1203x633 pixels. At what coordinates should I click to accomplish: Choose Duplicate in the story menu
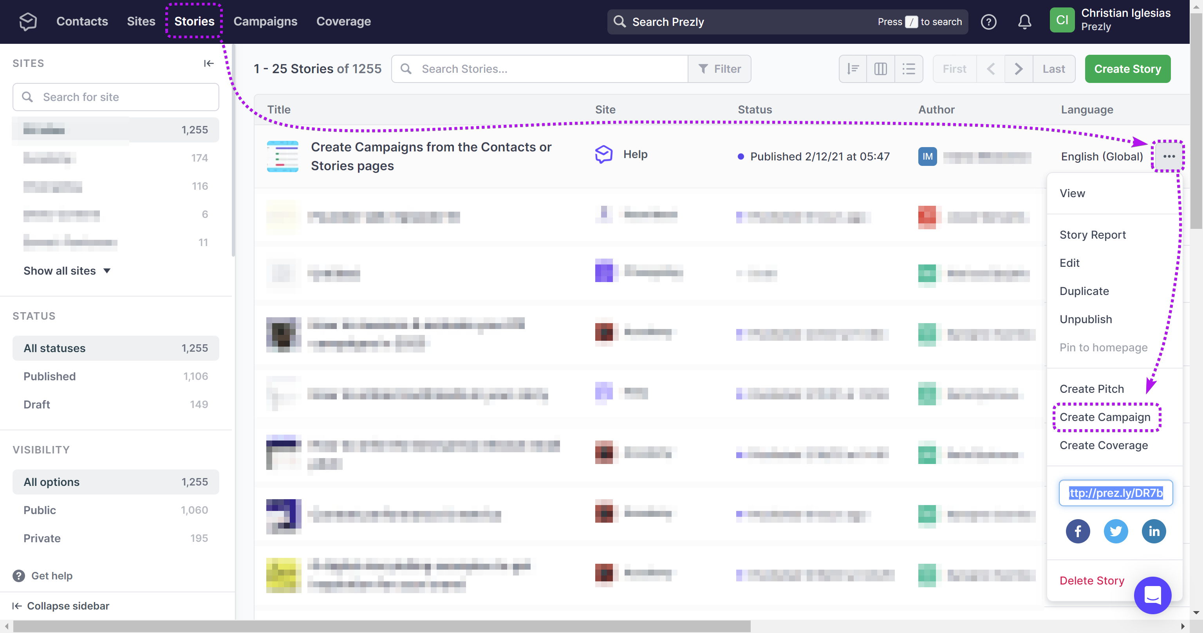click(x=1084, y=291)
